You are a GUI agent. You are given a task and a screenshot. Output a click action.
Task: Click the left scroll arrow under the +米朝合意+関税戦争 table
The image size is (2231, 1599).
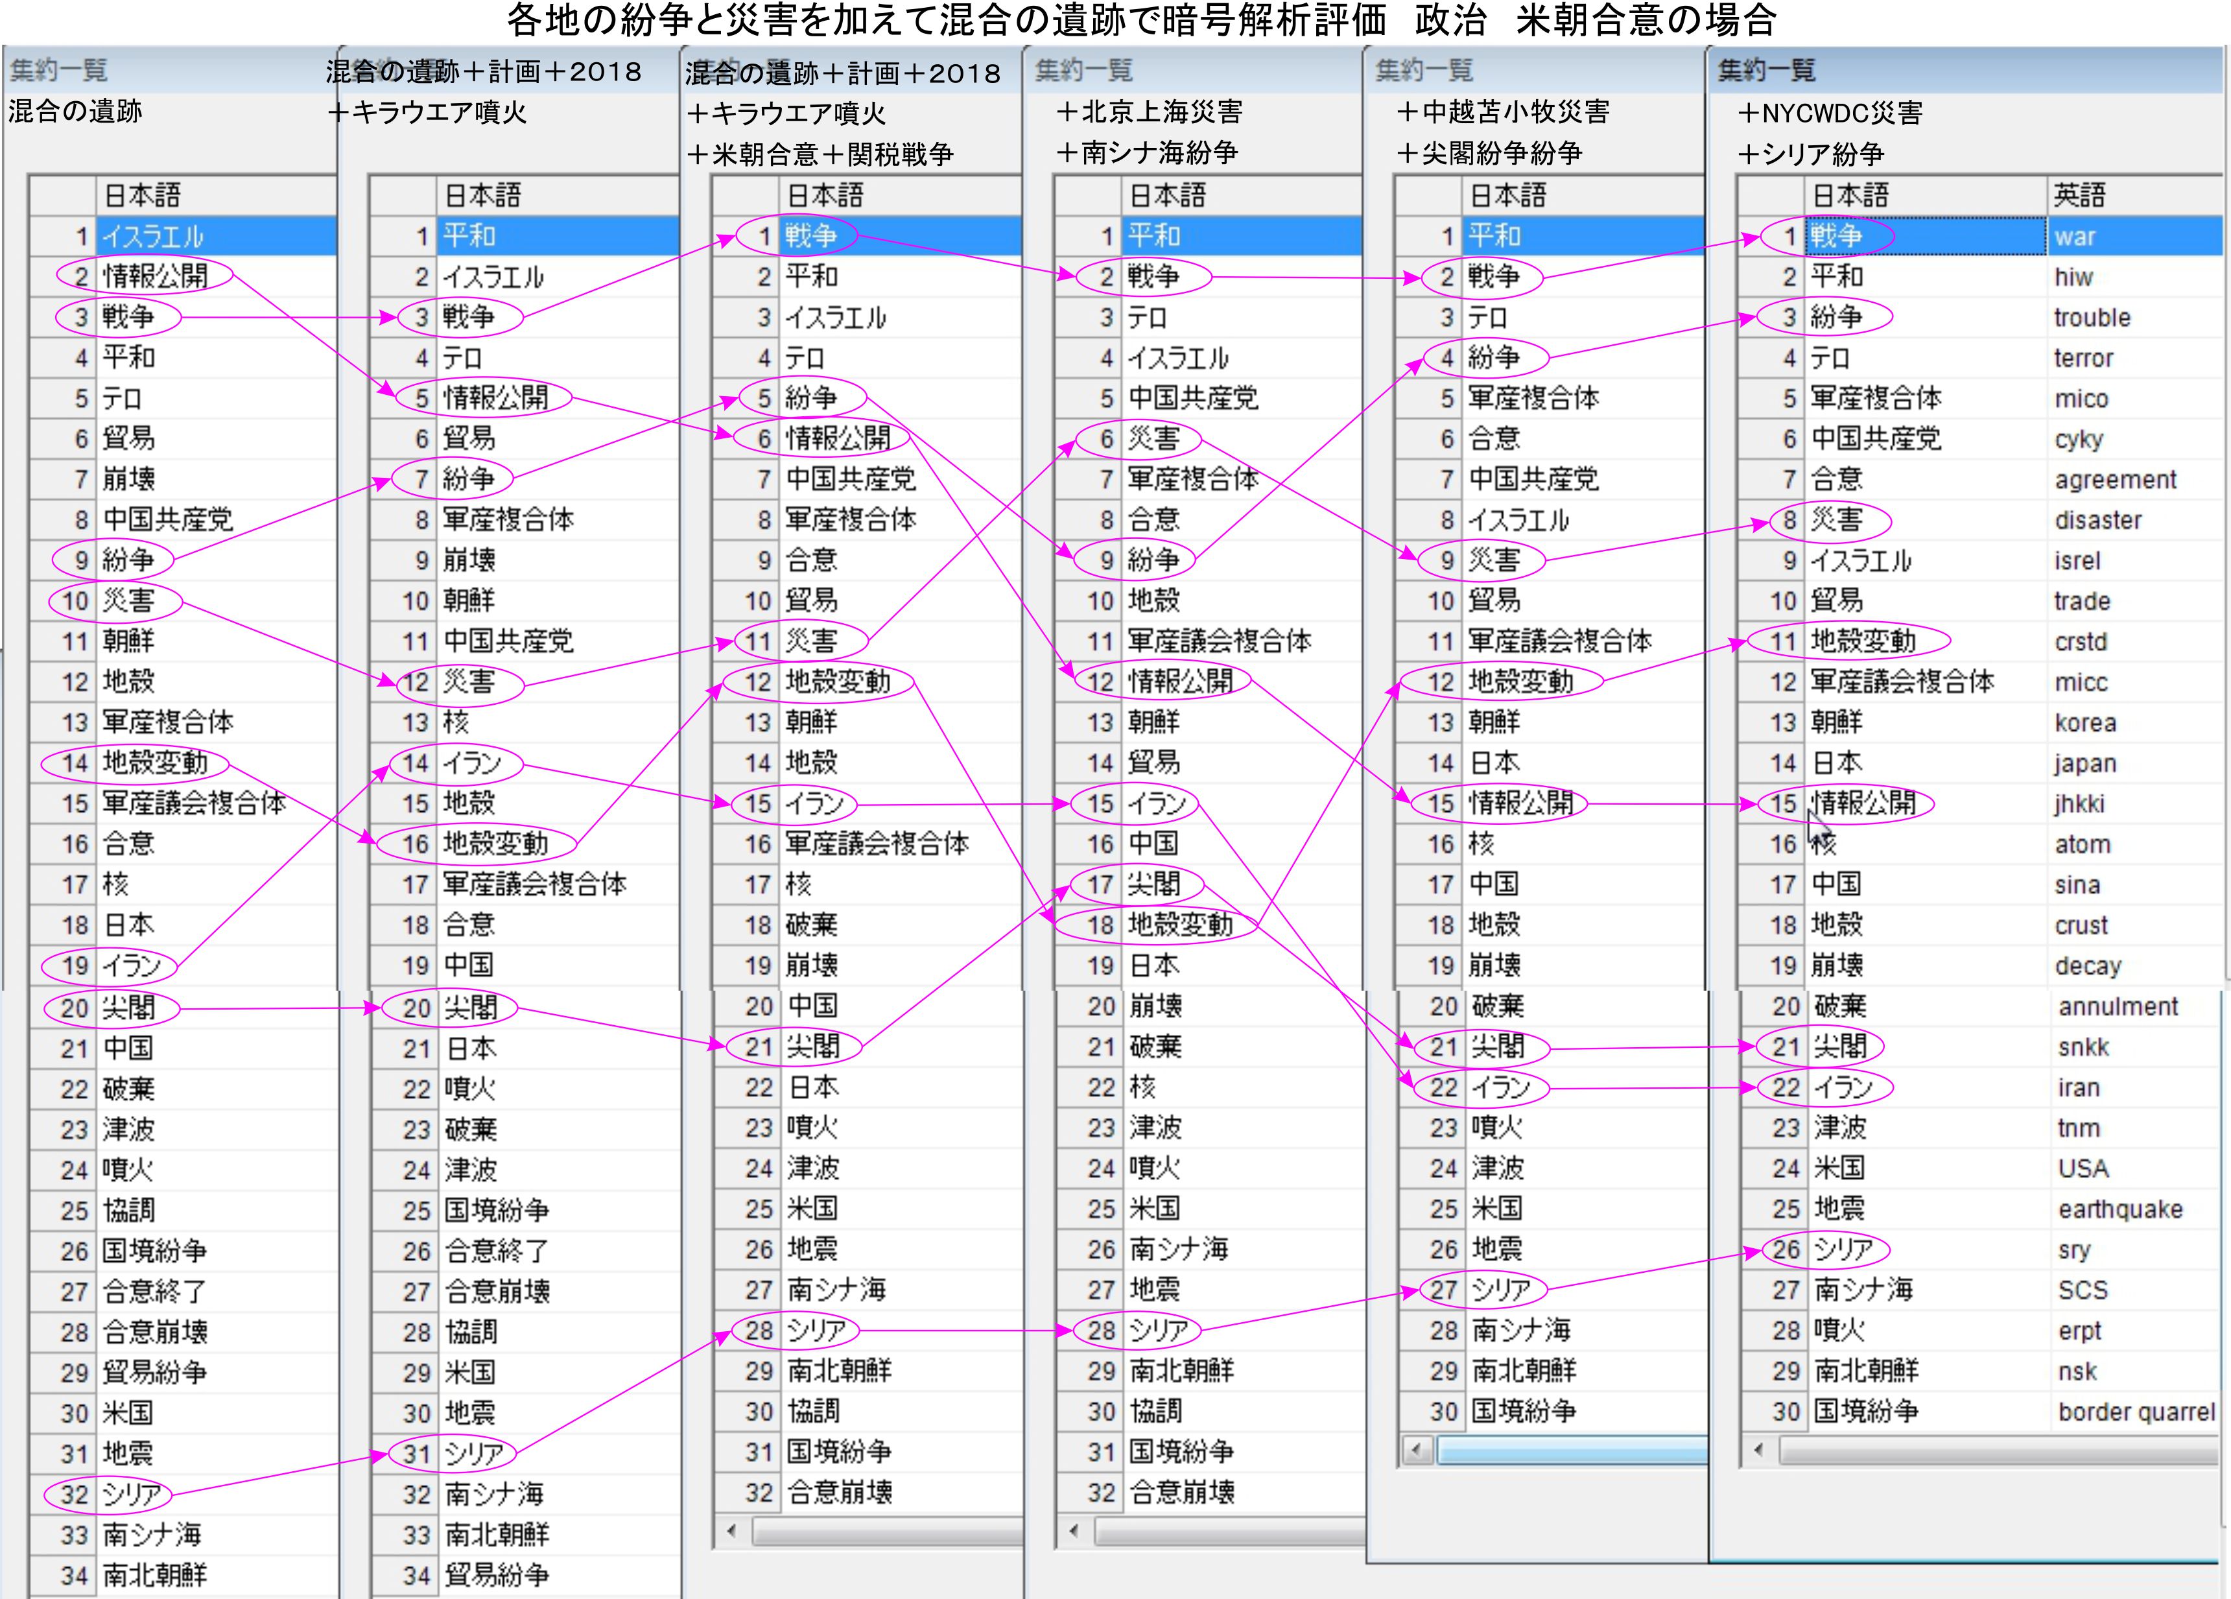[731, 1531]
